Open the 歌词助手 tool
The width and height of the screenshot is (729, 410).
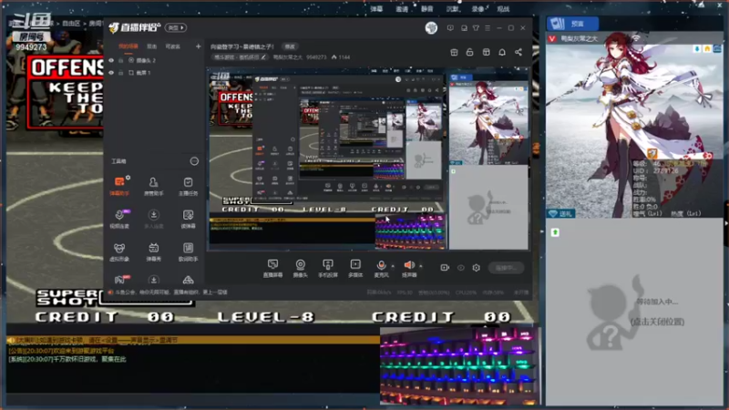(x=188, y=251)
